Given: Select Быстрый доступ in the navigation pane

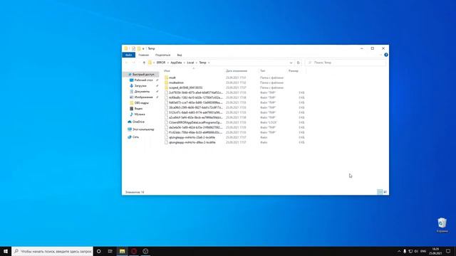Looking at the screenshot, I should (141, 75).
